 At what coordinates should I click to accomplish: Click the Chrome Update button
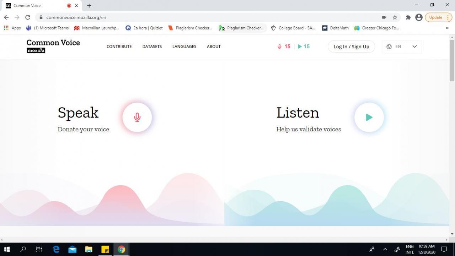435,17
